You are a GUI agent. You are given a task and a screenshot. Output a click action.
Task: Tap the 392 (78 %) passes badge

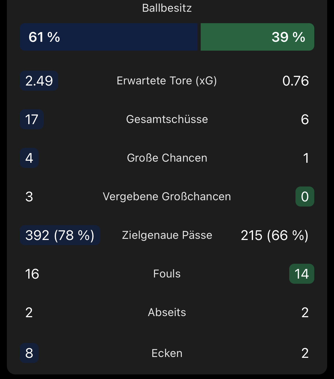click(x=60, y=235)
